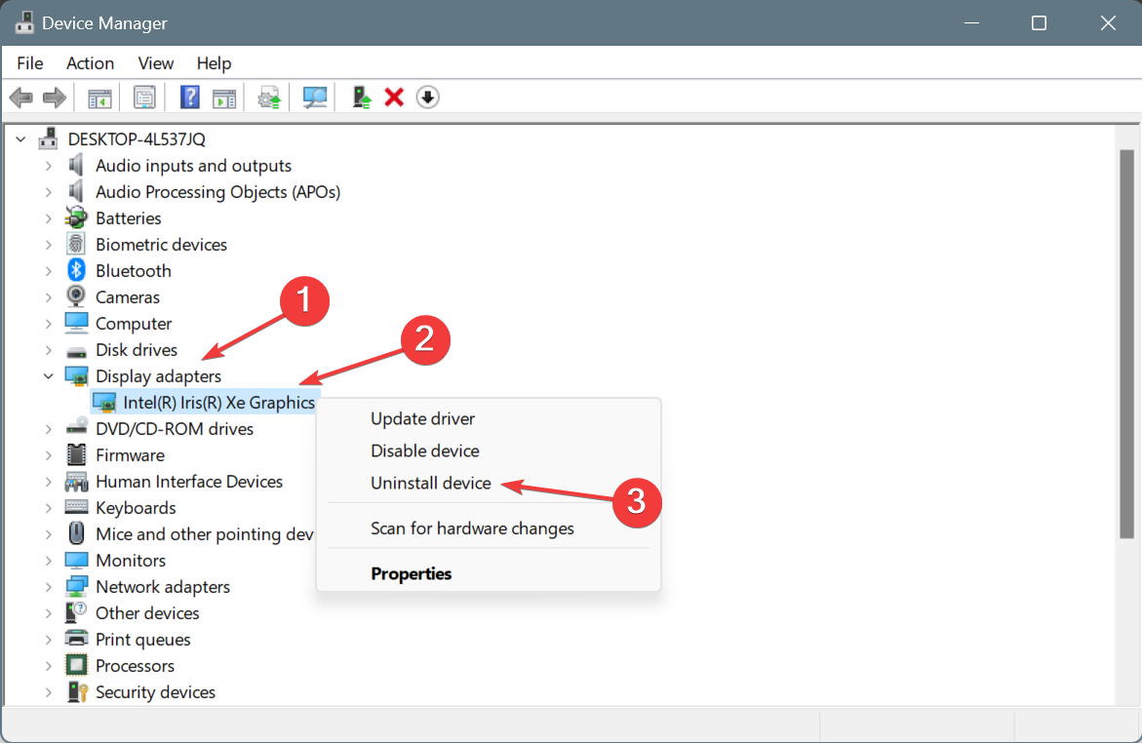
Task: Select Intel(R) Iris(R) Xe Graphics device
Action: [218, 402]
